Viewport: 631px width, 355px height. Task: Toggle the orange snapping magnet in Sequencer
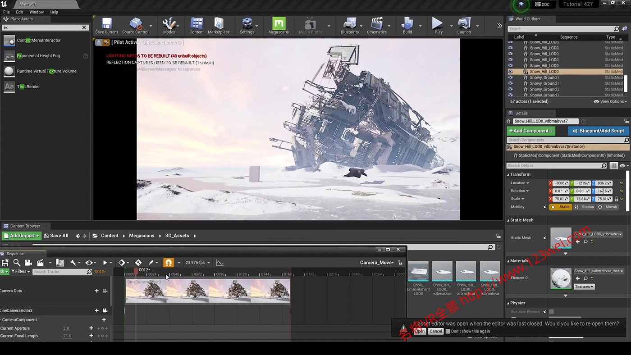pos(168,263)
